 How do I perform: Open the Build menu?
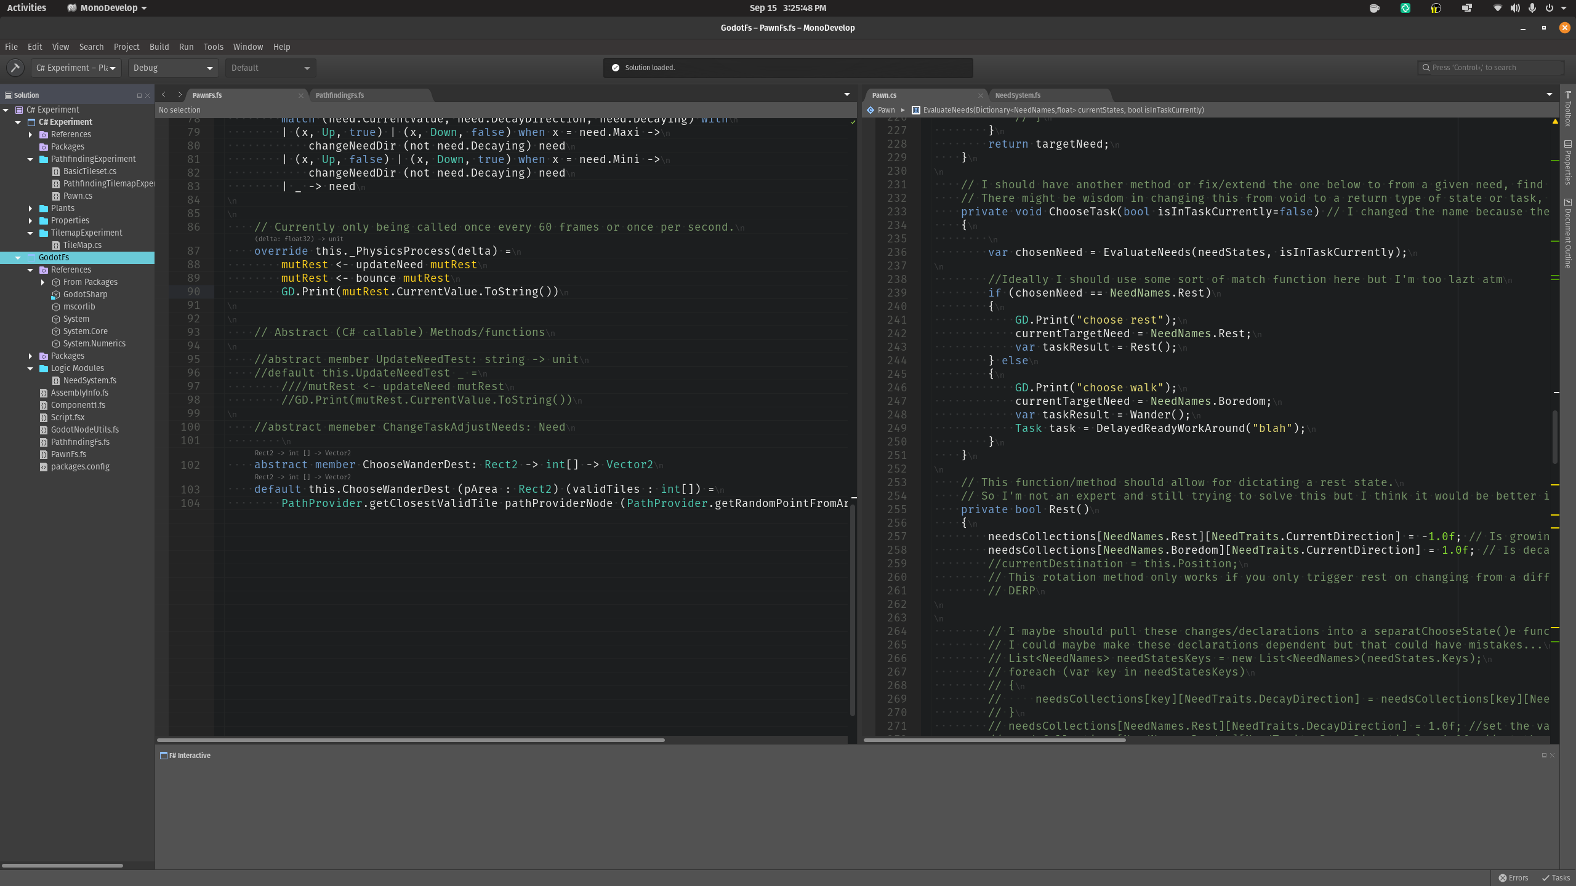click(x=159, y=47)
